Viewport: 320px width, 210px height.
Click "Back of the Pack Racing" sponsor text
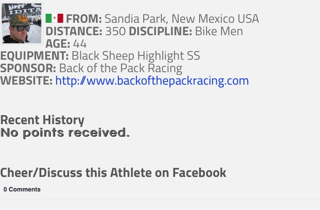[x=120, y=68]
